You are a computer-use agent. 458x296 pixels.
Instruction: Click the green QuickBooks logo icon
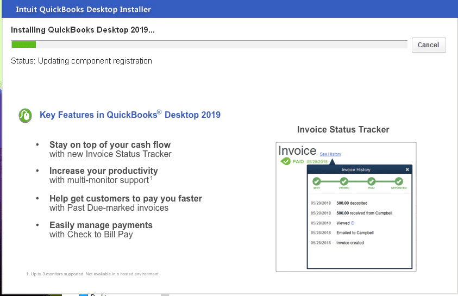click(25, 115)
